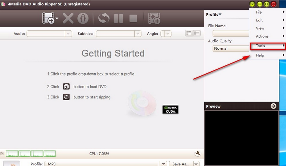Click the main menu dropdown title-bar icon

pos(252,4)
